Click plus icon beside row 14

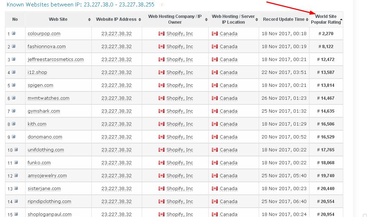[16, 201]
